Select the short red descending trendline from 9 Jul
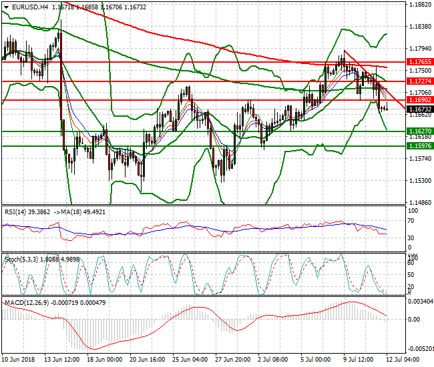Image resolution: width=434 pixels, height=367 pixels. (x=375, y=79)
